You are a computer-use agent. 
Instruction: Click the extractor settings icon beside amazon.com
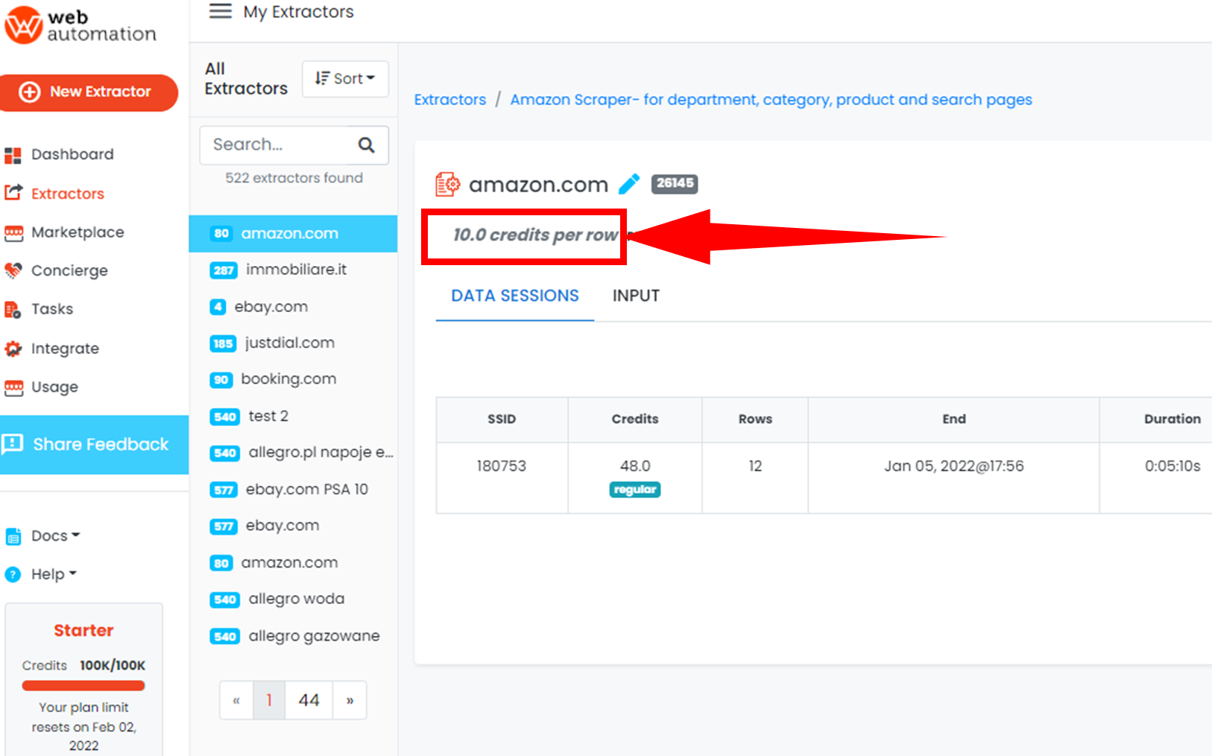(x=447, y=184)
